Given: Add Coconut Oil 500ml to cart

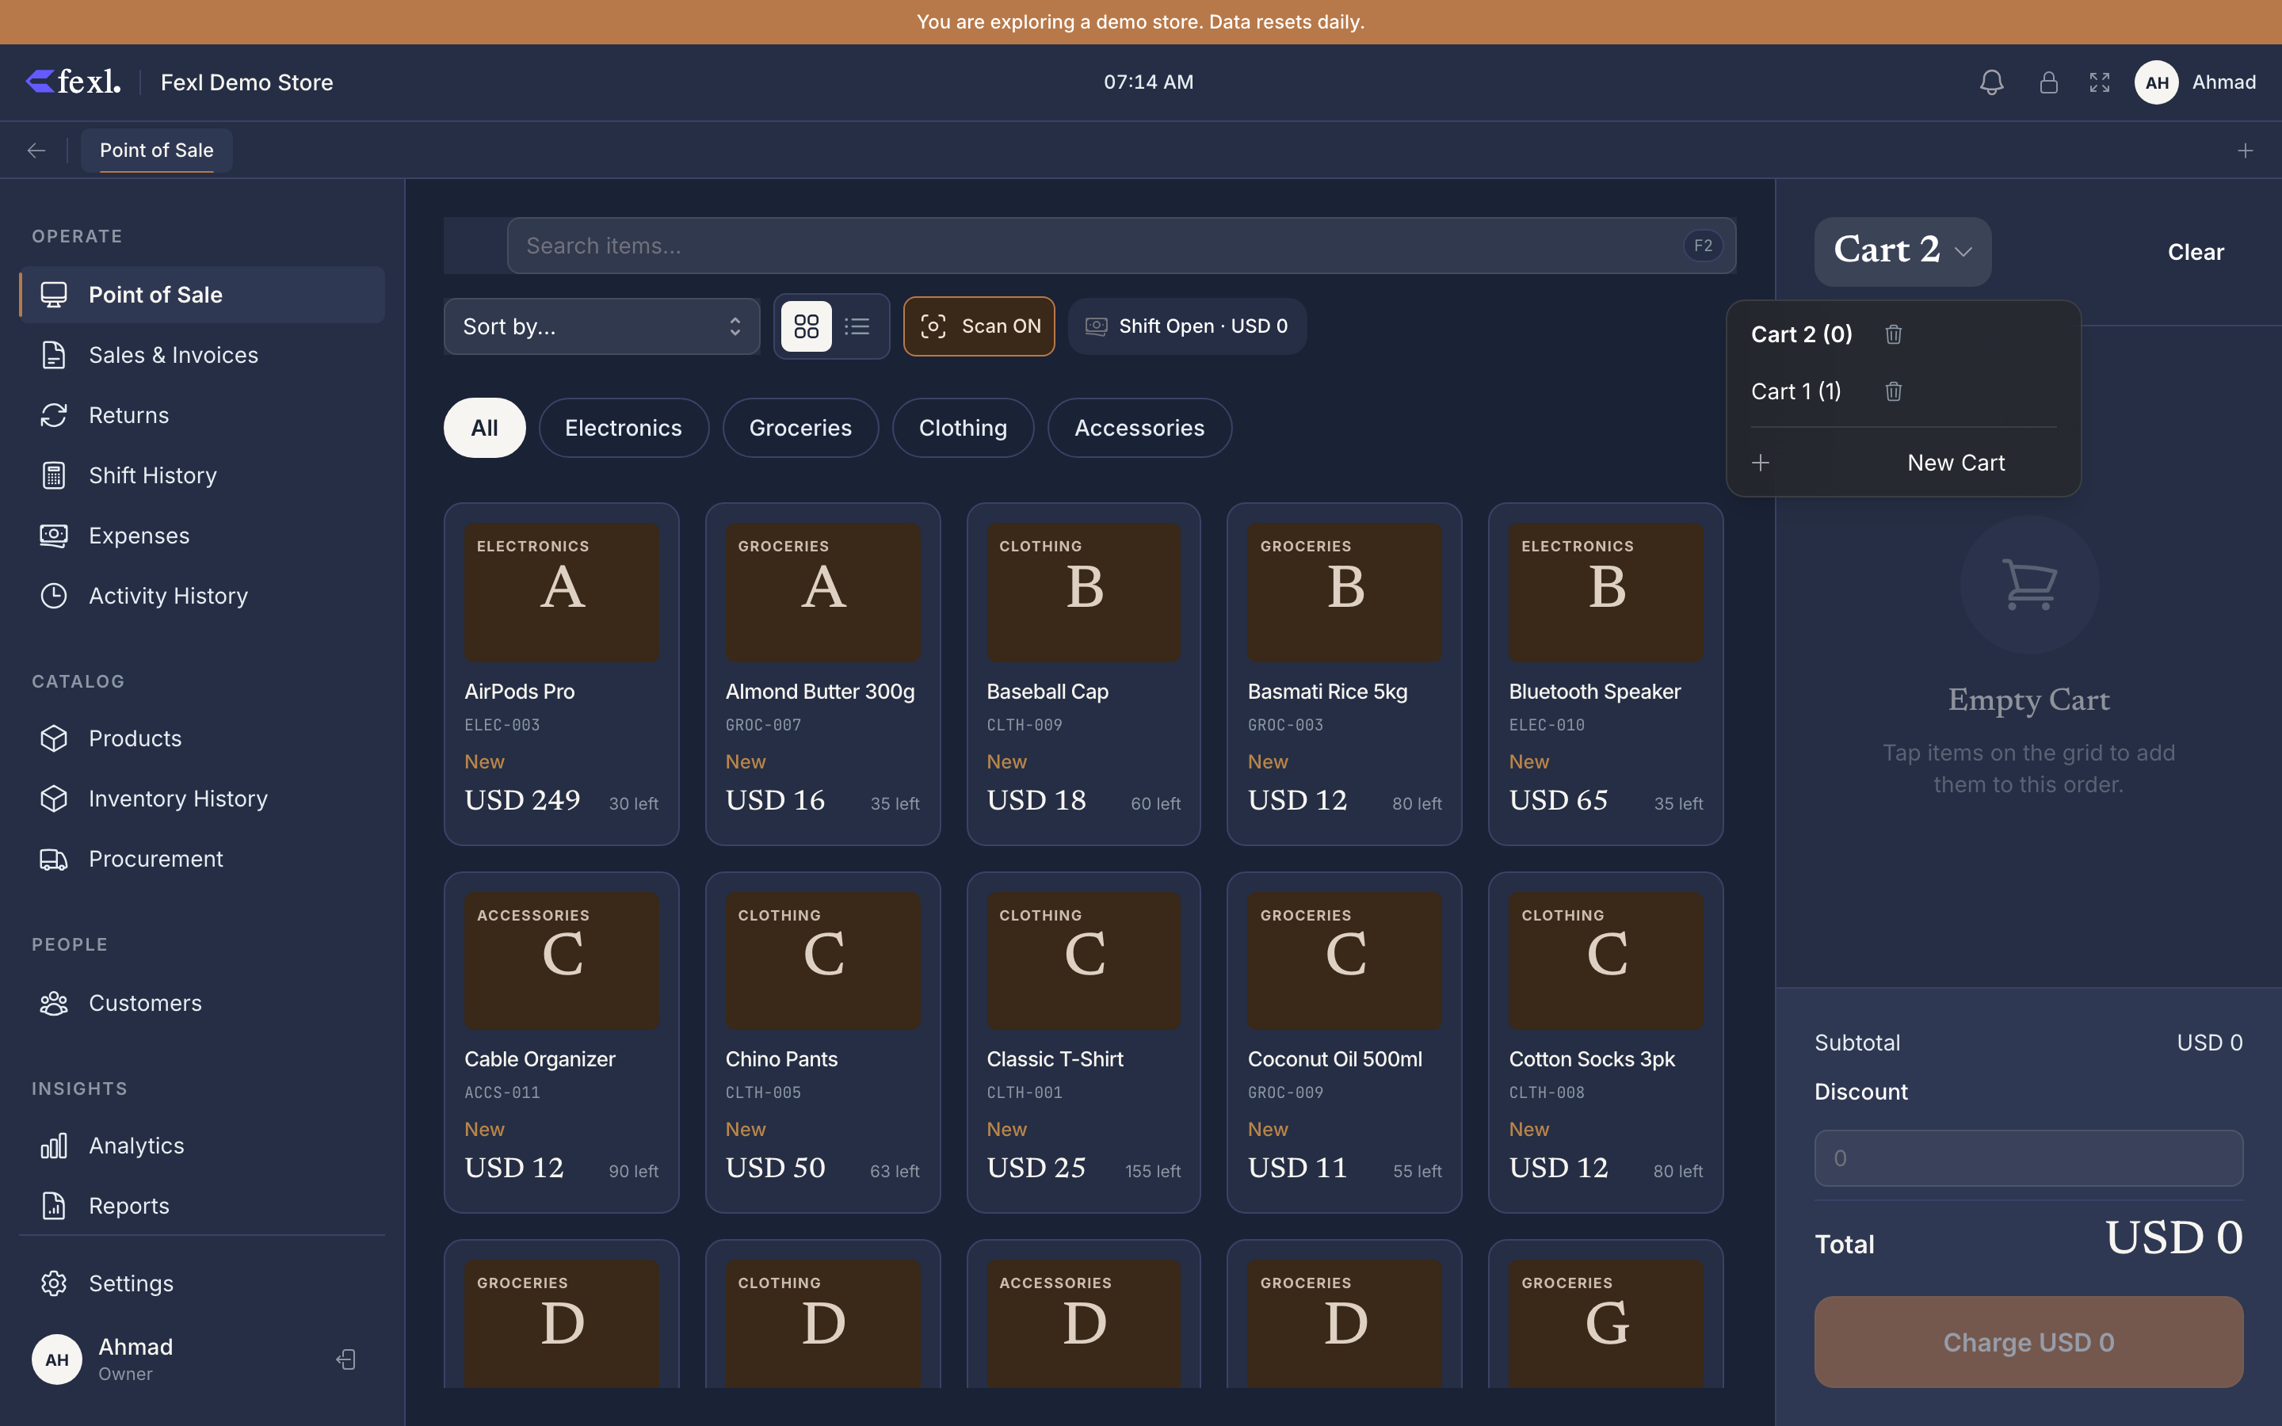Looking at the screenshot, I should pos(1345,1042).
